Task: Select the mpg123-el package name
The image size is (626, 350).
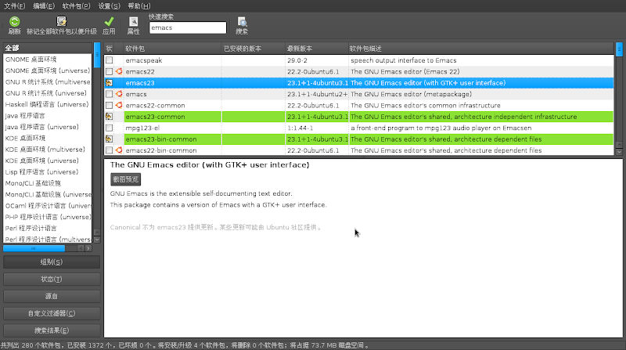Action: (x=142, y=128)
